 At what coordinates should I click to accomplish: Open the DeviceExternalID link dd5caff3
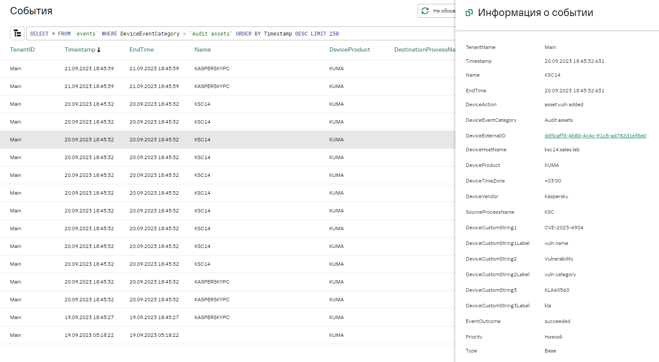pyautogui.click(x=595, y=136)
